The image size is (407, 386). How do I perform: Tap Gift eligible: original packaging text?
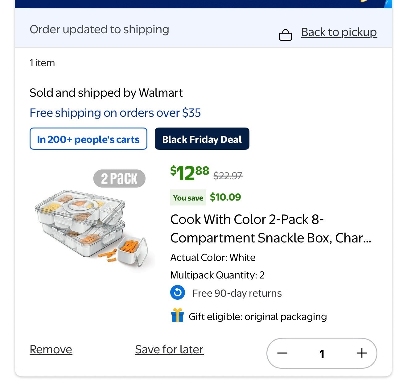tap(257, 317)
